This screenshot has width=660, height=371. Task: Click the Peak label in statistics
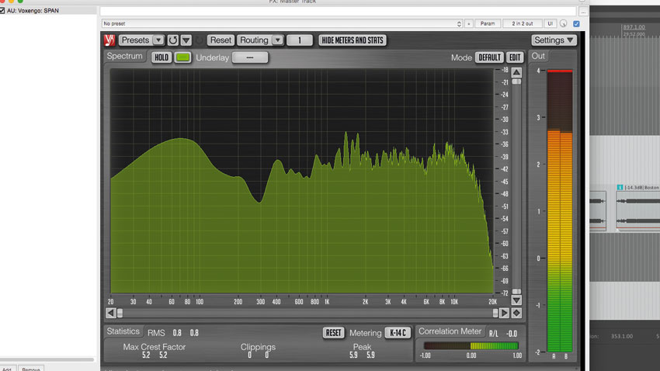click(362, 347)
